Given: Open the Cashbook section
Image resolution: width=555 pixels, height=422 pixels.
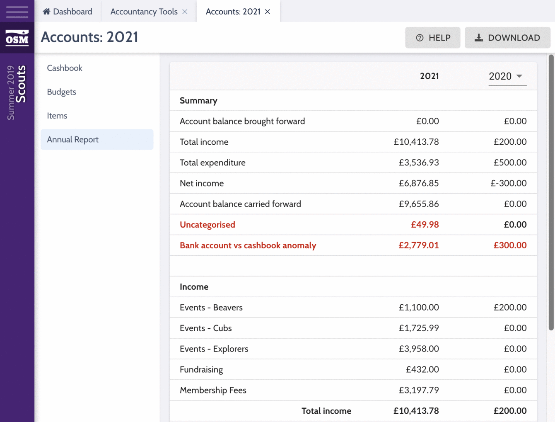Looking at the screenshot, I should (x=65, y=68).
